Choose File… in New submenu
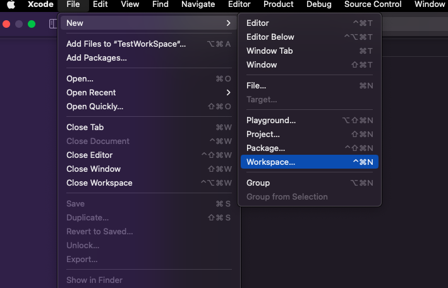Image resolution: width=448 pixels, height=288 pixels. [x=310, y=85]
